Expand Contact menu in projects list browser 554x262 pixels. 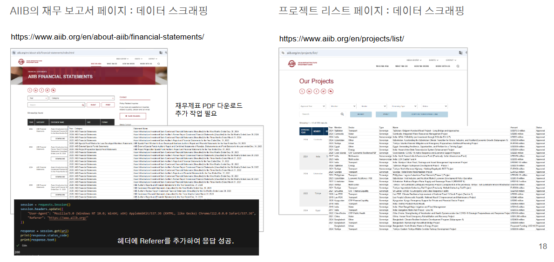pyautogui.click(x=451, y=60)
